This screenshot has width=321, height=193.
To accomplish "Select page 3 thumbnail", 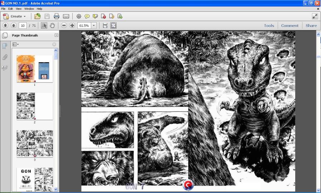I will pyautogui.click(x=35, y=144).
